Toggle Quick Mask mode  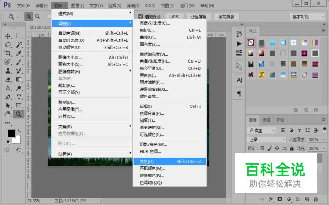coord(8,150)
